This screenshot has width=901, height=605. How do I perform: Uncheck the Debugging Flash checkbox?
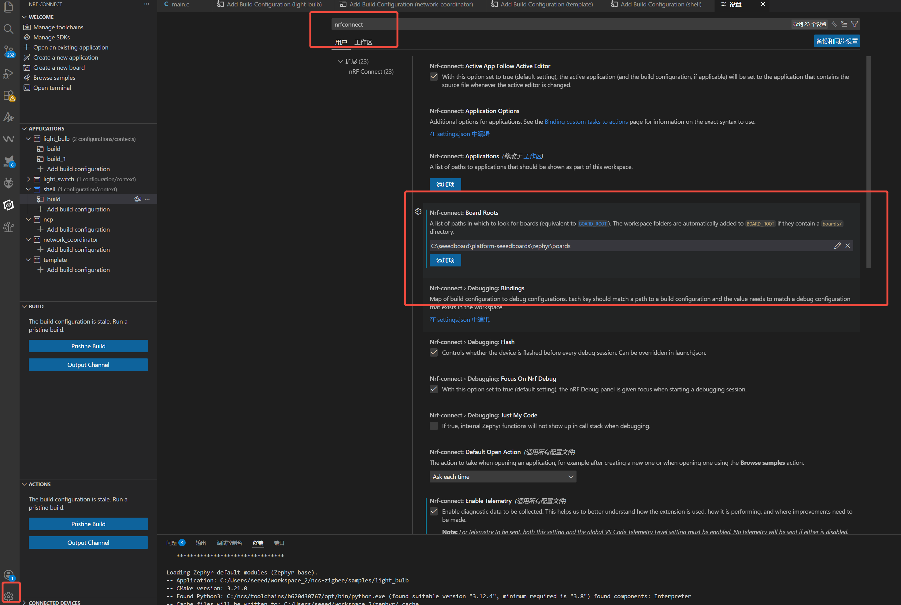pyautogui.click(x=434, y=352)
